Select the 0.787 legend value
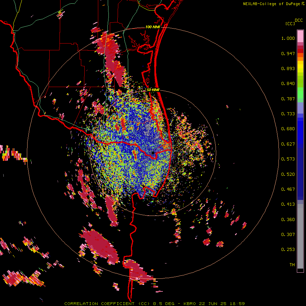Screen dimensions: 306x306 coord(288,99)
